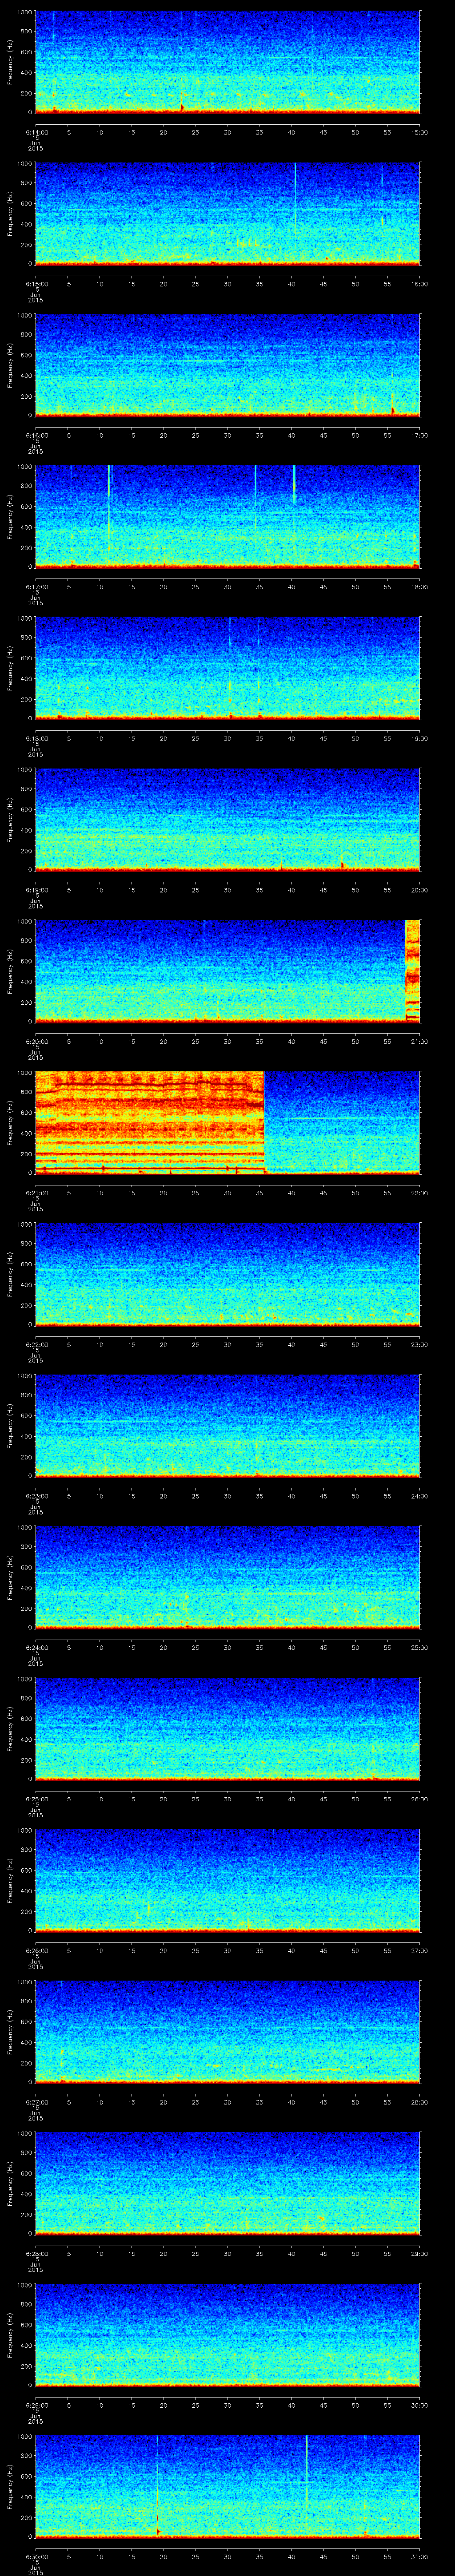455x2576 pixels.
Task: Click the "6:20:00" start time label
Action: click(36, 1041)
